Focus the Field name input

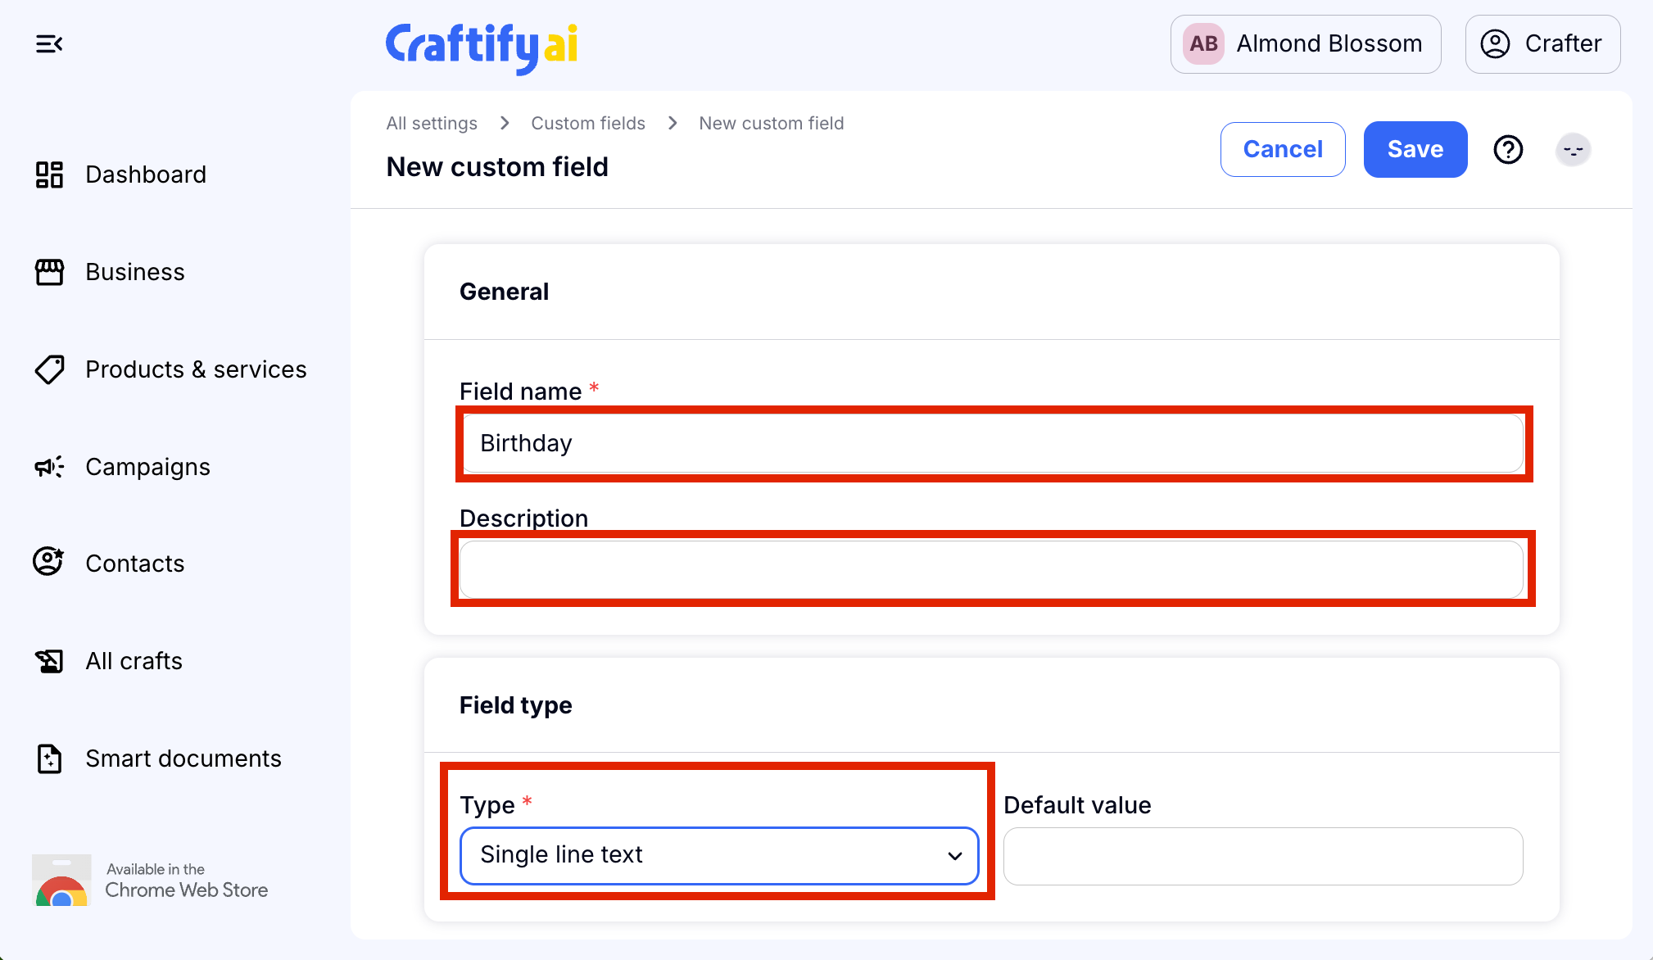point(993,443)
